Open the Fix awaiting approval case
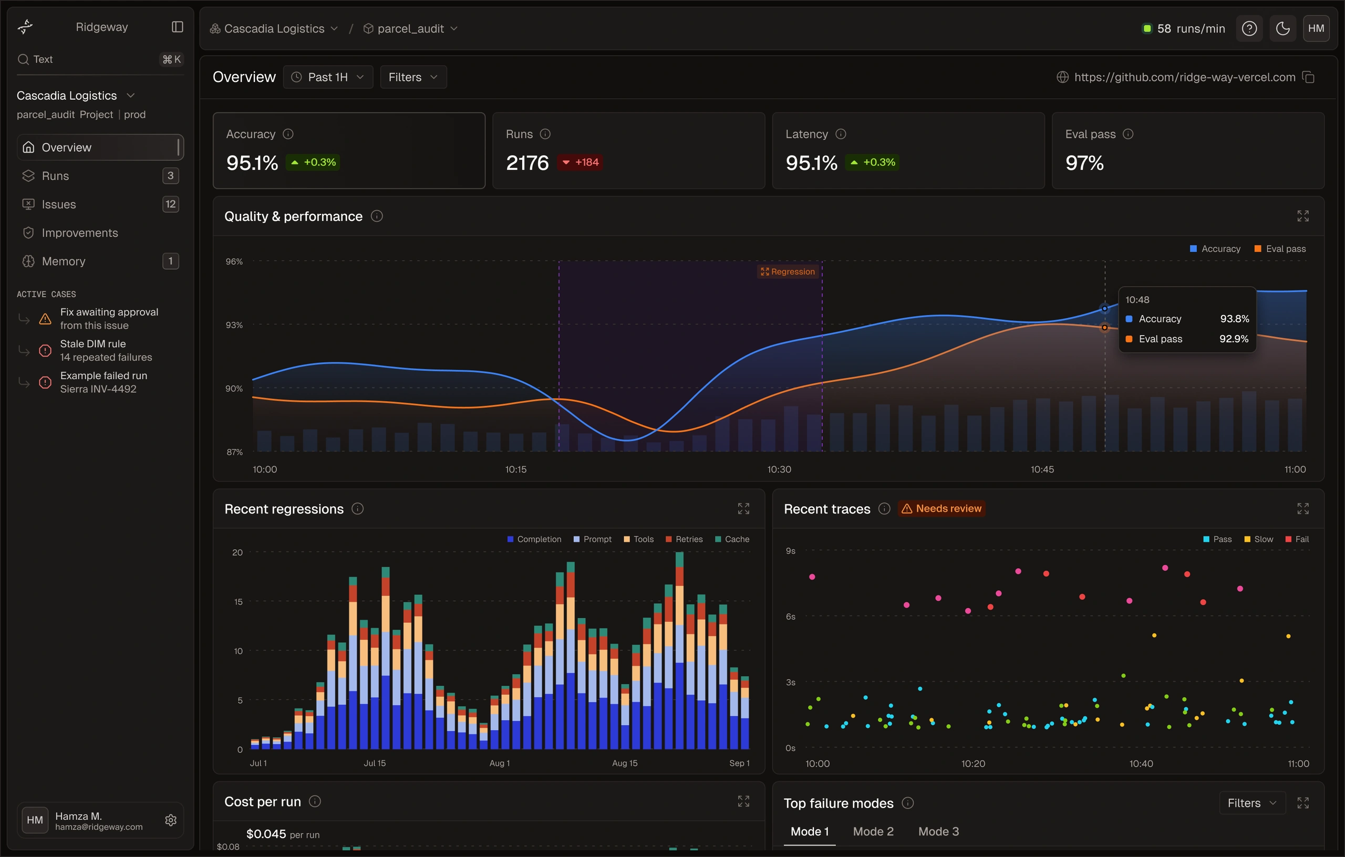Image resolution: width=1345 pixels, height=857 pixels. click(x=100, y=319)
